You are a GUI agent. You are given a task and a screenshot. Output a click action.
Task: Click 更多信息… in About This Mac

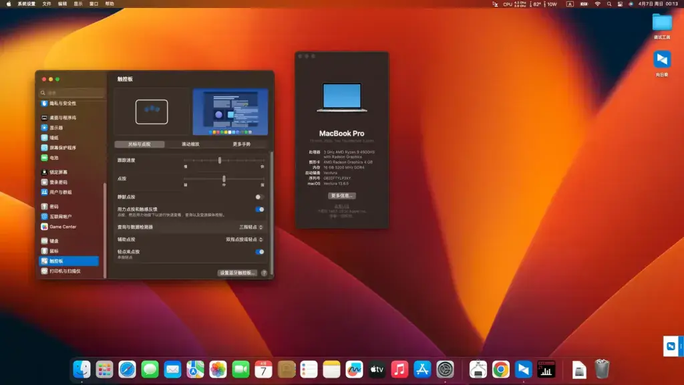pos(341,196)
